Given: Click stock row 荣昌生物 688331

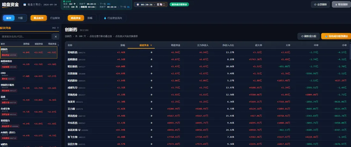Looking at the screenshot, I should pos(207,144).
